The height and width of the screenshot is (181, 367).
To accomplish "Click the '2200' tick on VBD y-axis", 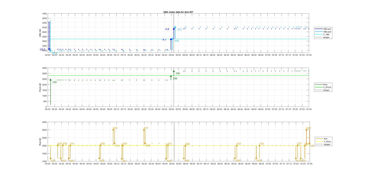I will 45,23.
